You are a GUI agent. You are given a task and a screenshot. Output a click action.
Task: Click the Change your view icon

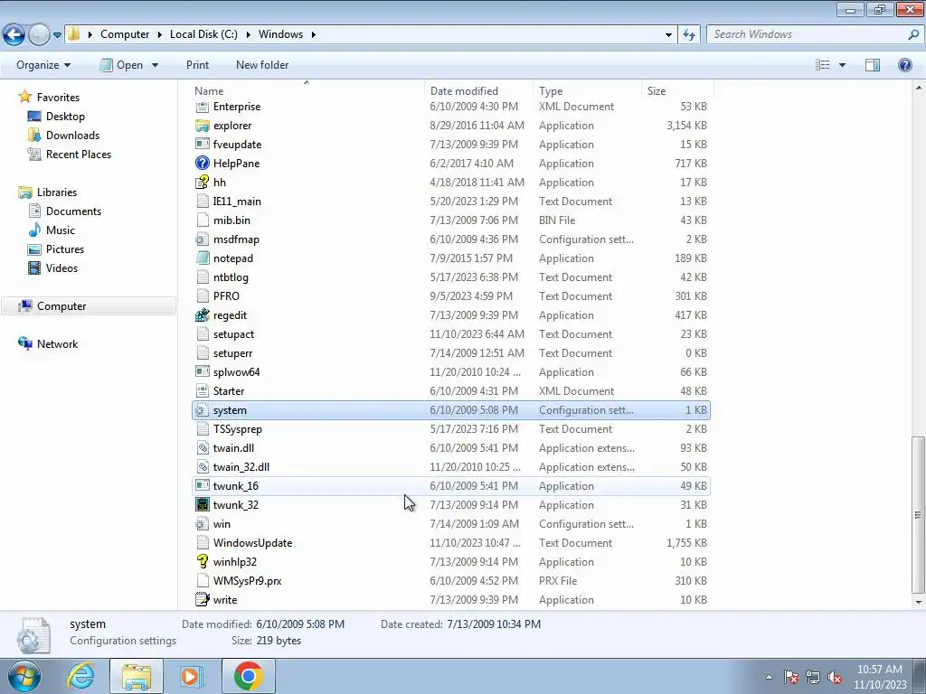(823, 65)
